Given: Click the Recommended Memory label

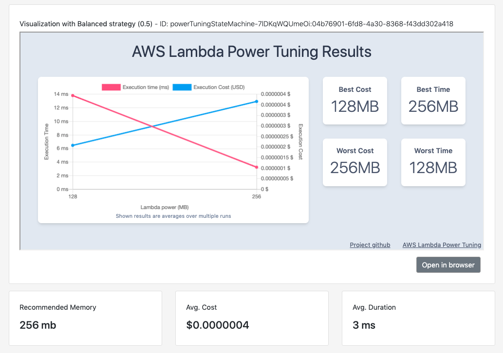Looking at the screenshot, I should click(x=58, y=307).
